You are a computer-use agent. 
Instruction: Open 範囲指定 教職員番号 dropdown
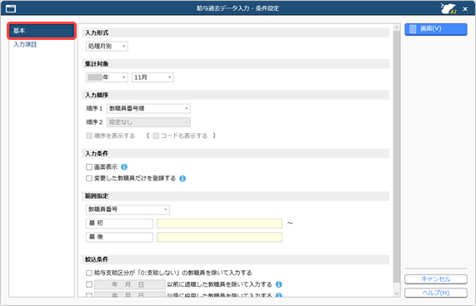coord(128,210)
